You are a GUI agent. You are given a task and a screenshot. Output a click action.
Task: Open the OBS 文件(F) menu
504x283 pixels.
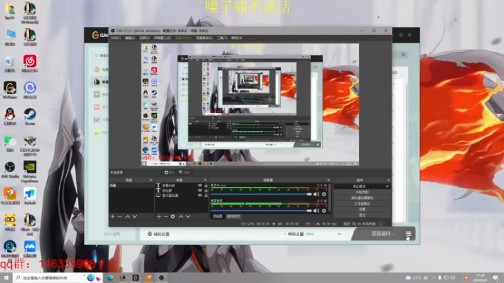coord(116,38)
